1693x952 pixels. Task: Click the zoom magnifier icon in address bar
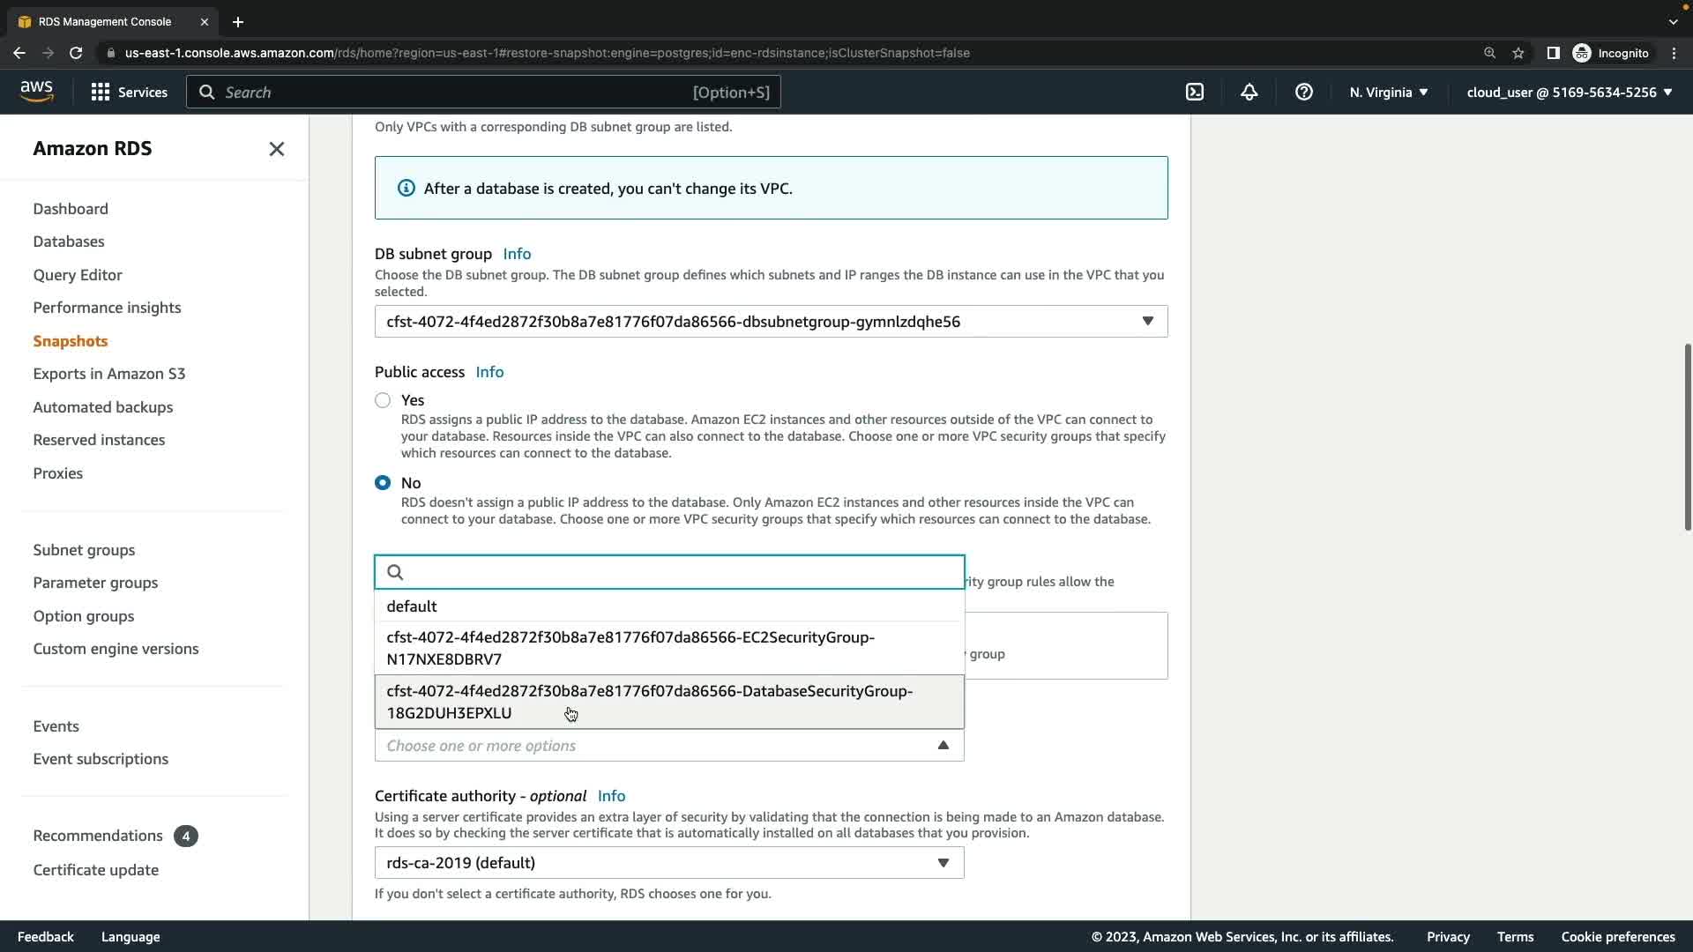click(1489, 53)
